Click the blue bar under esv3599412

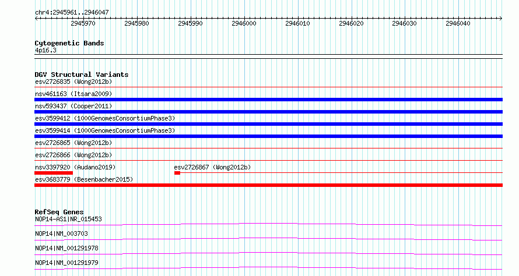268,124
